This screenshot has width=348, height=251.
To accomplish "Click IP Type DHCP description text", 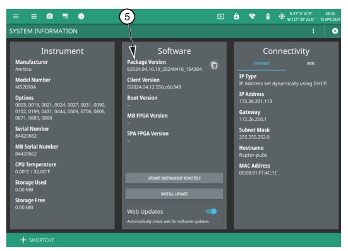I will pos(283,83).
